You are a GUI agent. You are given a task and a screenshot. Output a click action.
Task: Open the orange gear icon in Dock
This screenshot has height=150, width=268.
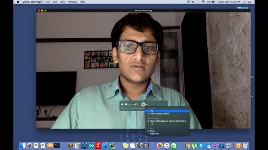[238, 146]
